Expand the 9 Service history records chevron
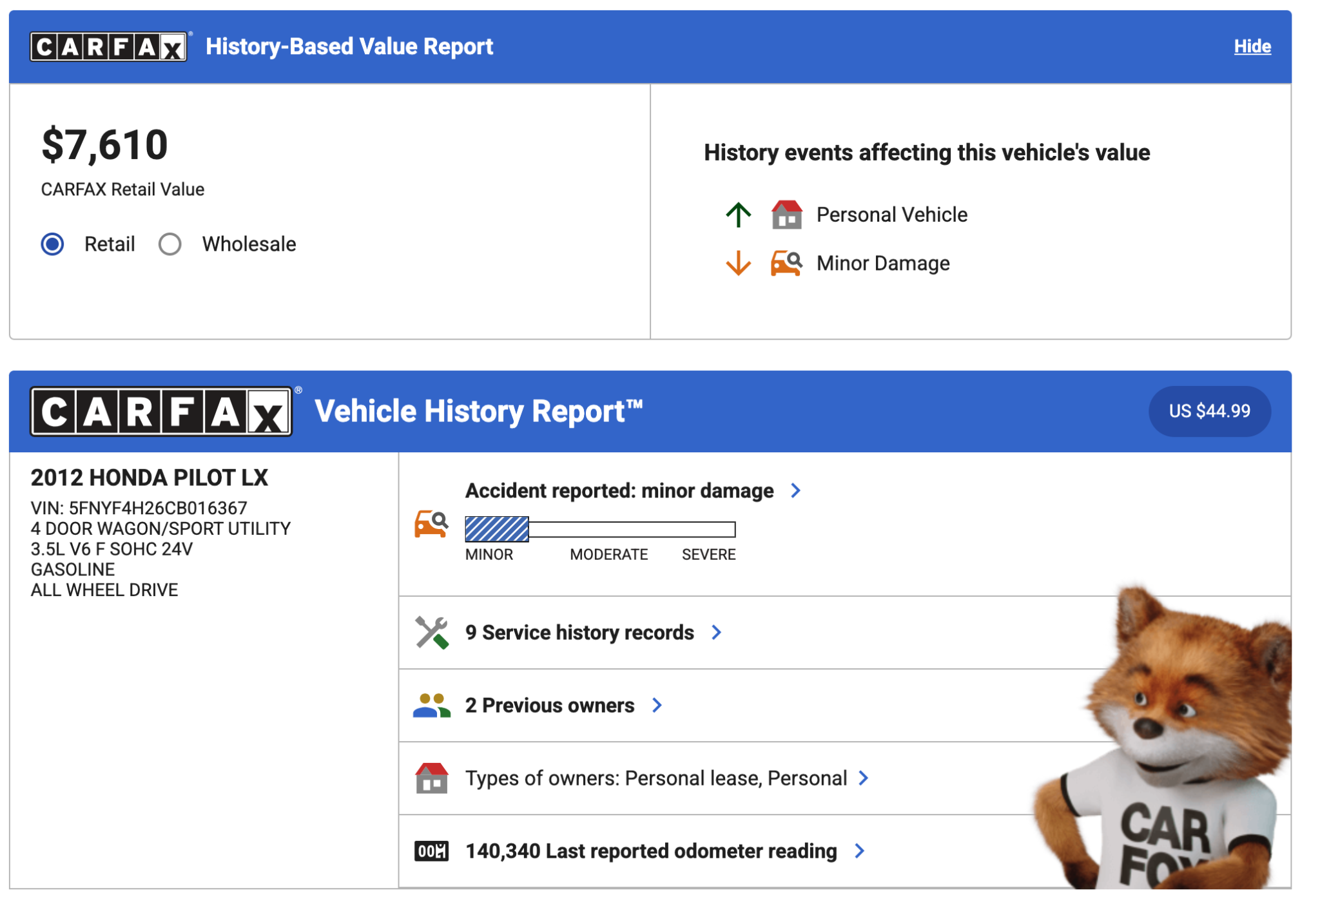The width and height of the screenshot is (1320, 906). (717, 632)
